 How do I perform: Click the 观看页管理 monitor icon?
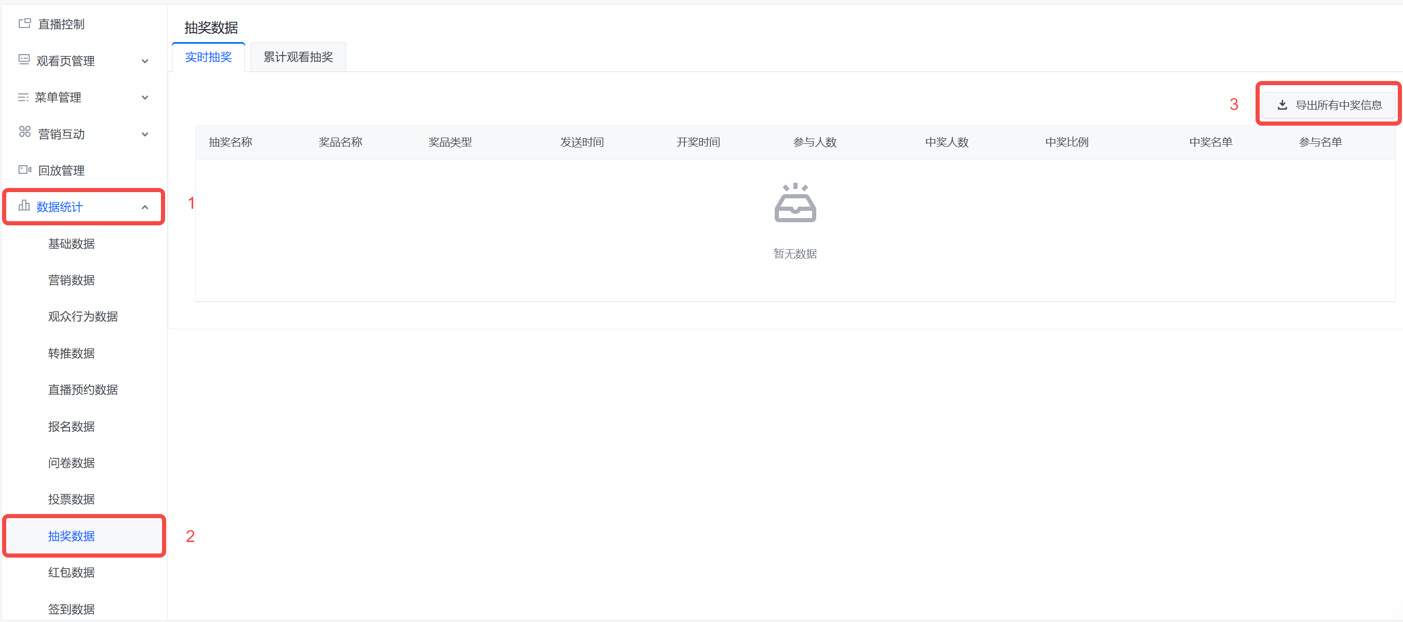(24, 59)
